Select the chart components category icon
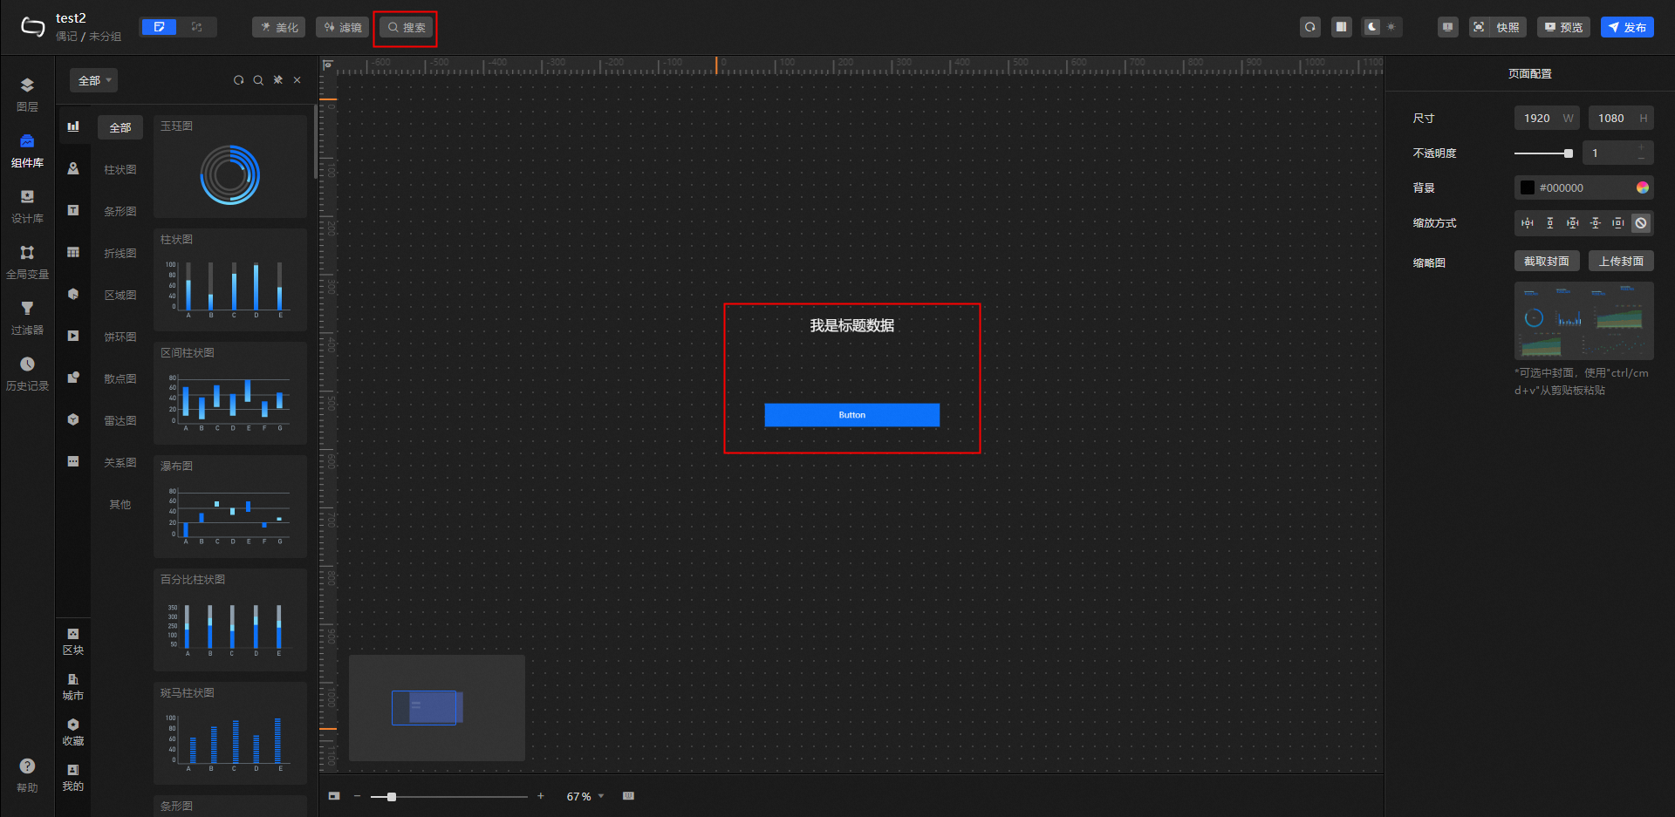 click(x=73, y=126)
